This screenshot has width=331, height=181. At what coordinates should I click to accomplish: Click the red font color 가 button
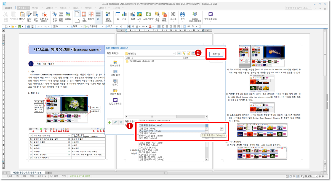150,26
